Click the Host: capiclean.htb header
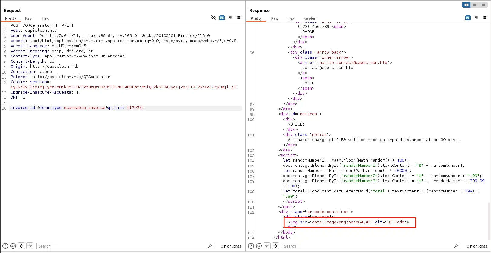This screenshot has height=253, width=491. point(34,31)
